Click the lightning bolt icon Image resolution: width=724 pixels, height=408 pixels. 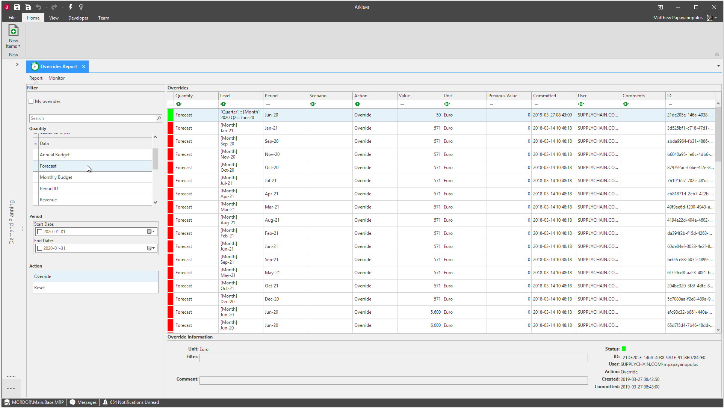pyautogui.click(x=71, y=7)
